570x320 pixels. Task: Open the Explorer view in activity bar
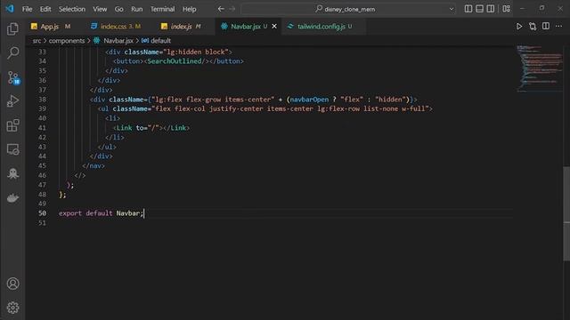coord(12,29)
